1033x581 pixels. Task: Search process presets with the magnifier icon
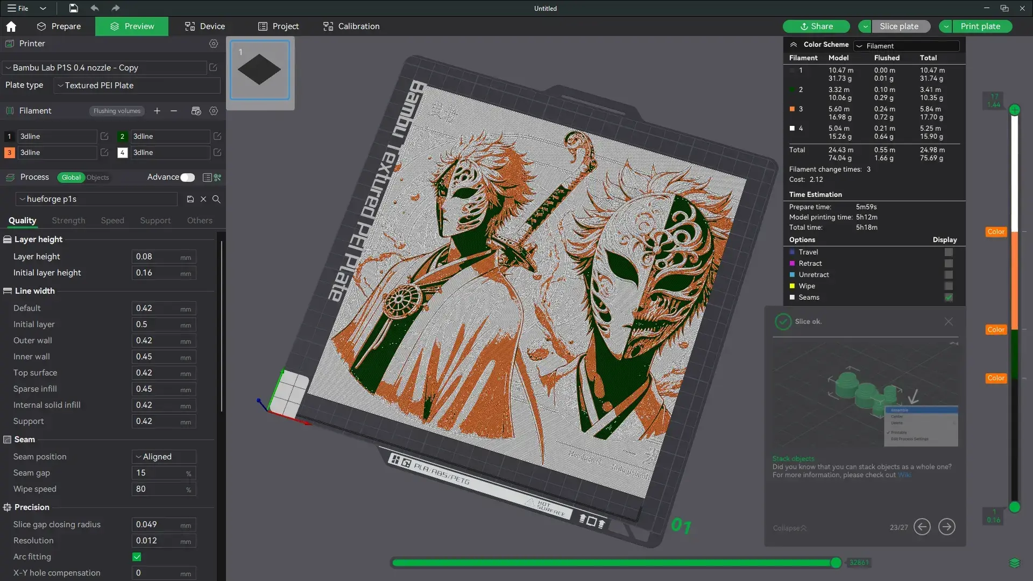(x=216, y=199)
